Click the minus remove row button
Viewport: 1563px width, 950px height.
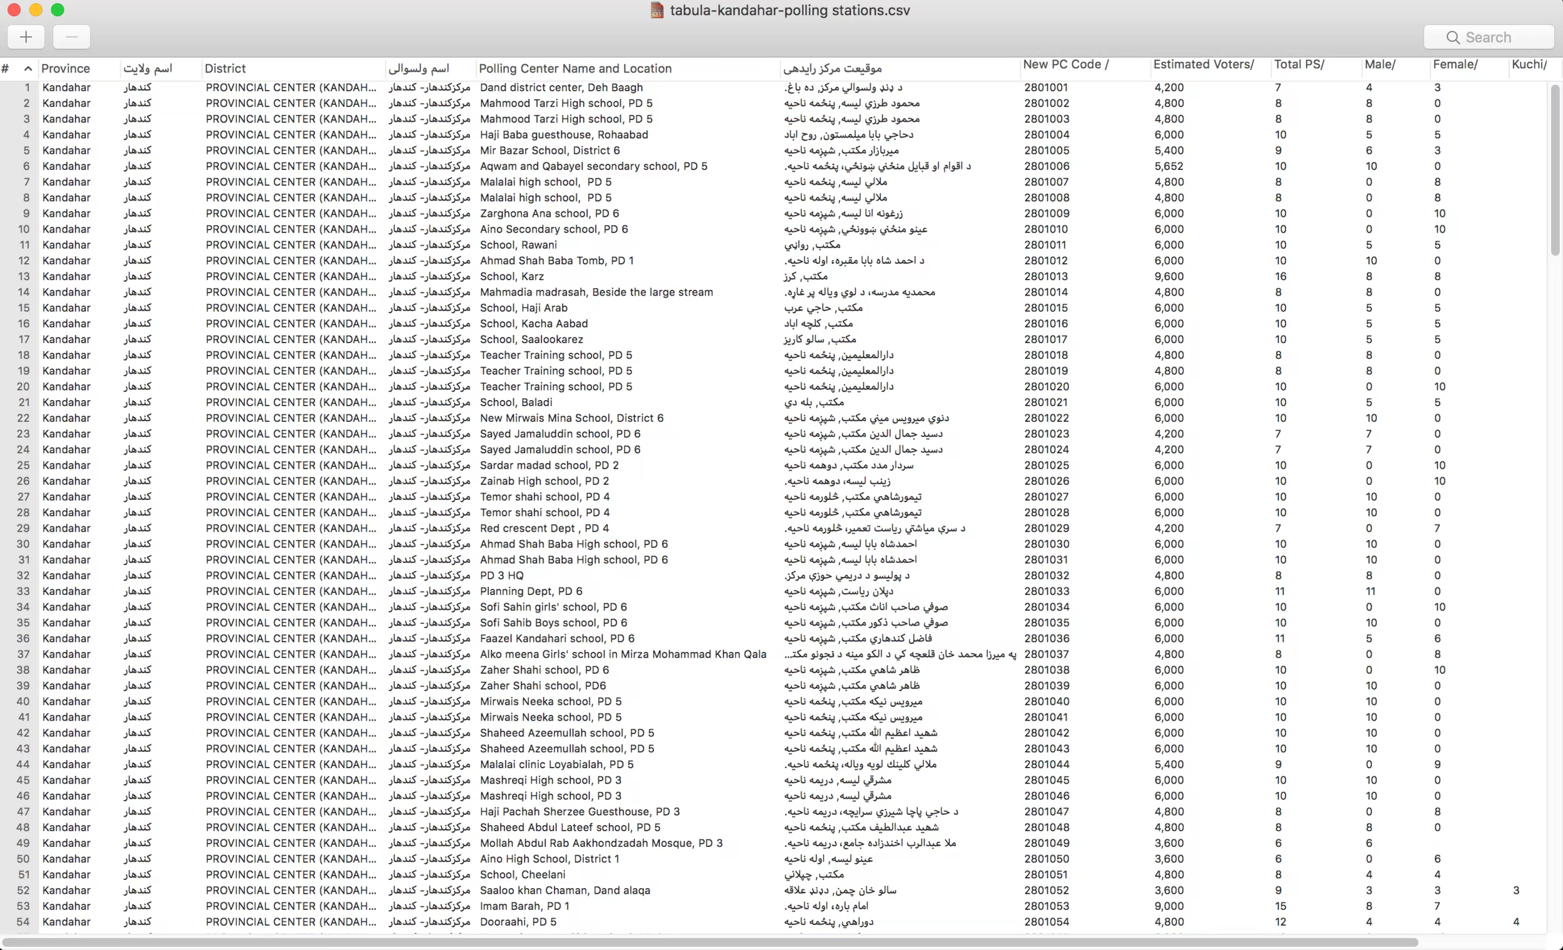(72, 37)
